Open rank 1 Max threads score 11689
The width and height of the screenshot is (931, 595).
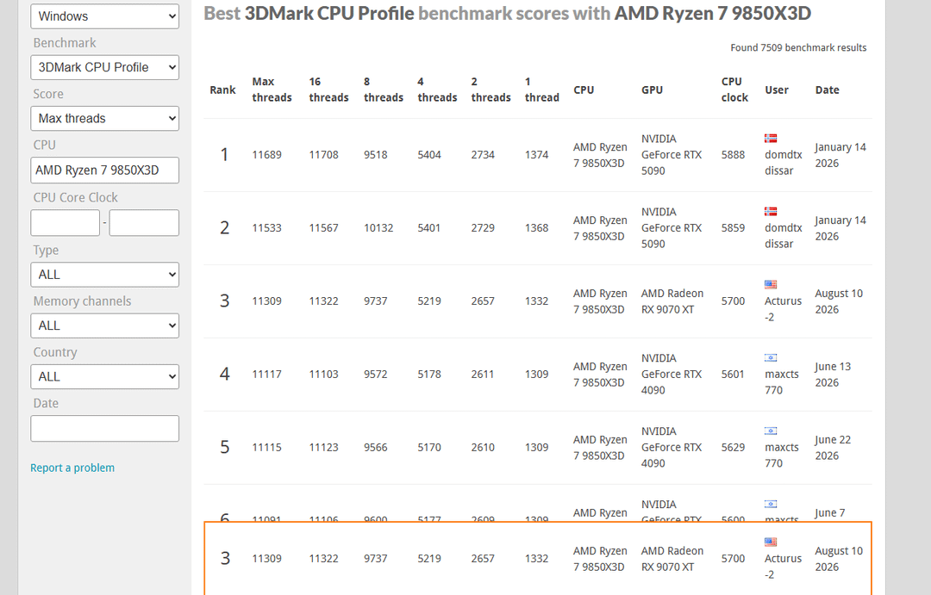[x=266, y=155]
